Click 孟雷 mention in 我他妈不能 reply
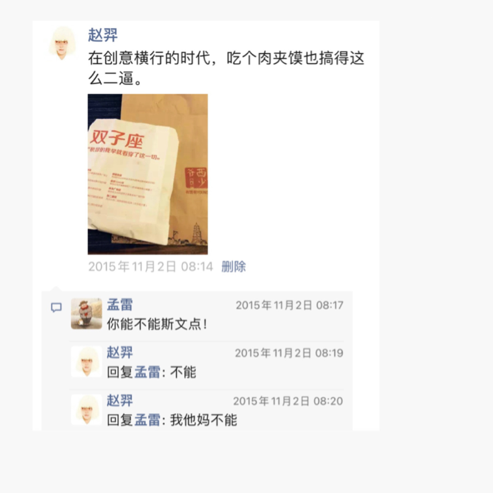This screenshot has height=493, width=493. click(x=147, y=420)
